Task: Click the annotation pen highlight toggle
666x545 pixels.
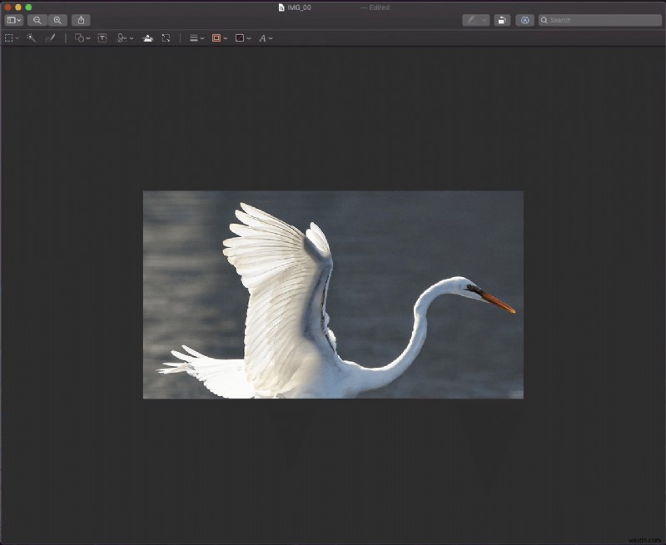Action: click(x=473, y=20)
